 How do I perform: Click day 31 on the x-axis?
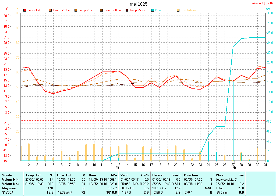click(266, 164)
